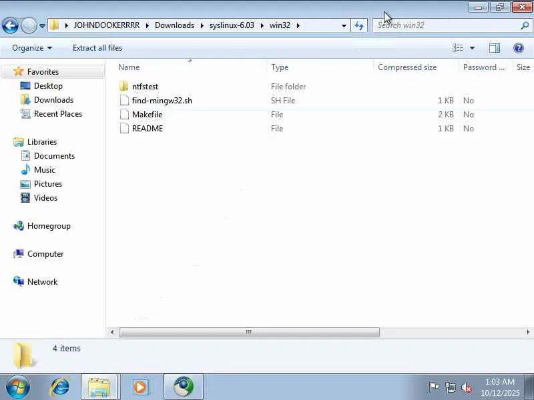
Task: Sort by the Type column header
Action: 280,67
